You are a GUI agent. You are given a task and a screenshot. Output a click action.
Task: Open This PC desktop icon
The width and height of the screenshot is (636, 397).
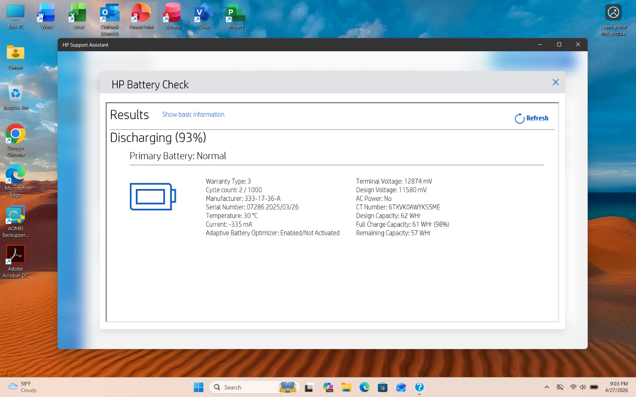click(16, 17)
